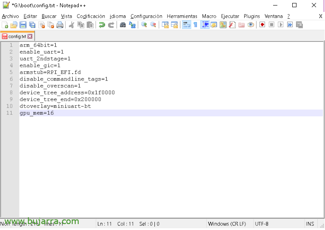Open the Buscar menu
The height and width of the screenshot is (230, 325).
[x=49, y=16]
